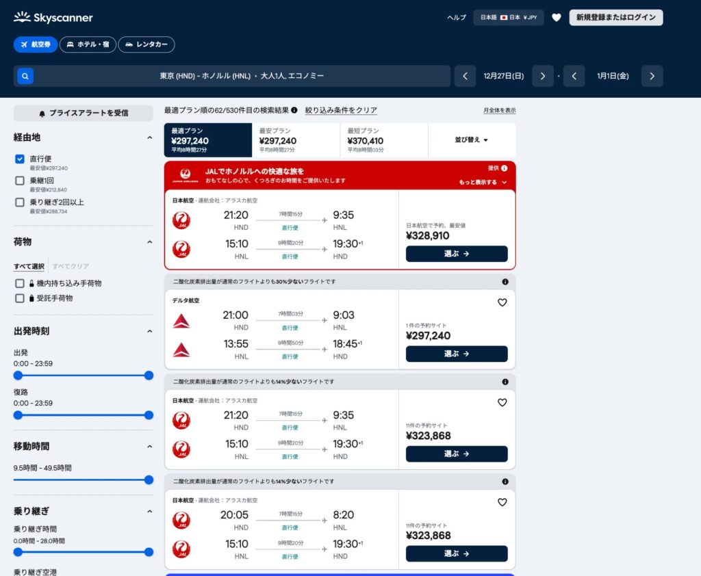Select the ¥297,240 Delta flight with 選ぶ

tap(457, 354)
